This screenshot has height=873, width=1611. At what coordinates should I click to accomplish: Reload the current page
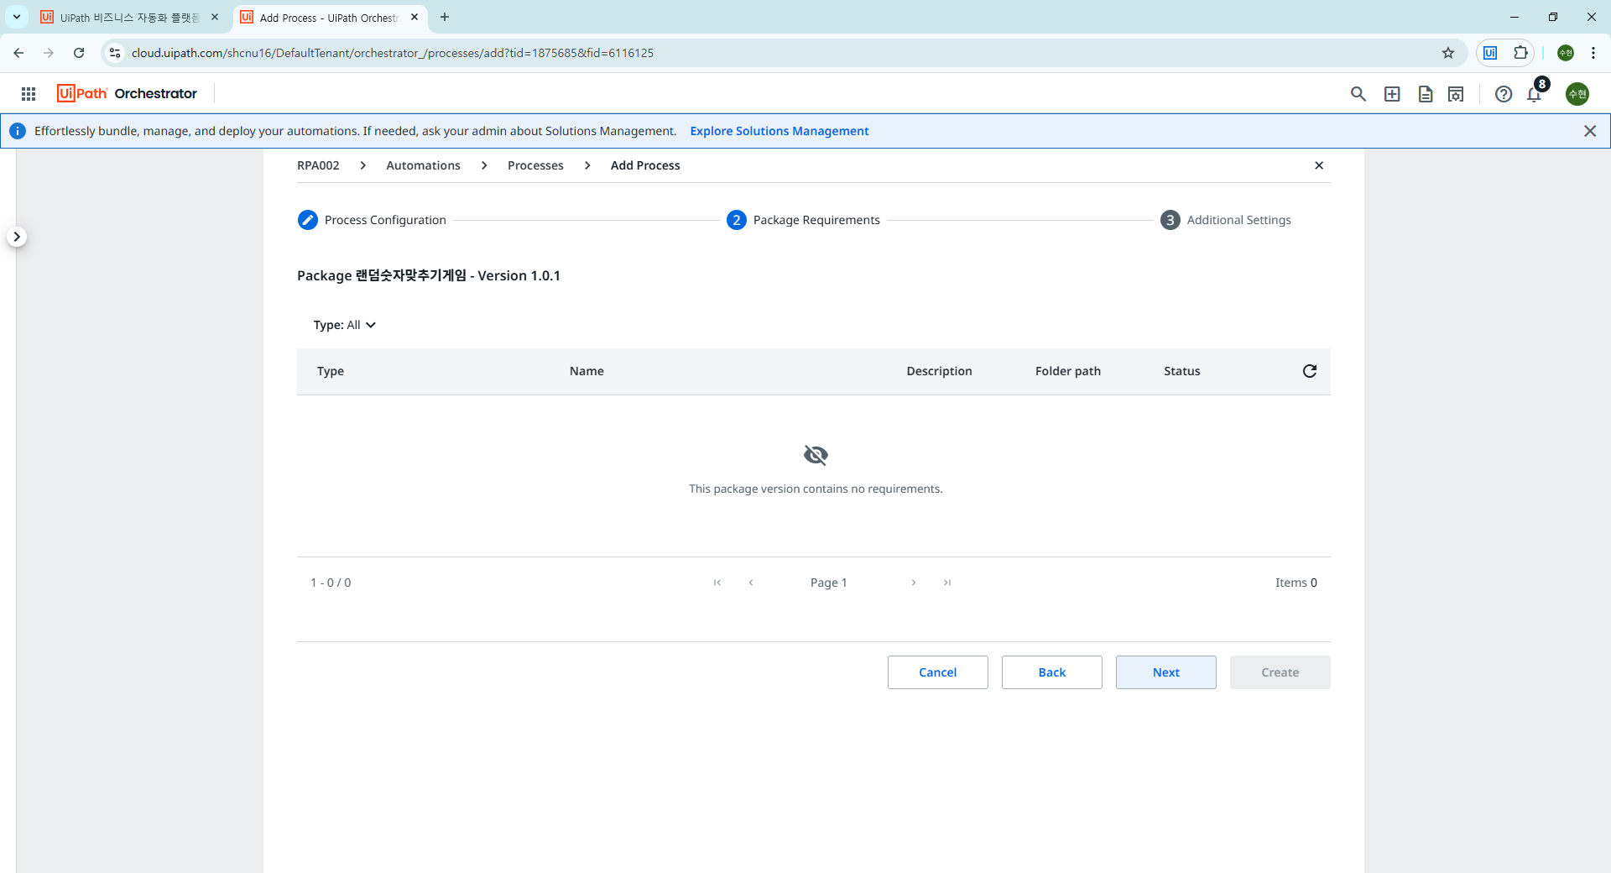(x=79, y=53)
